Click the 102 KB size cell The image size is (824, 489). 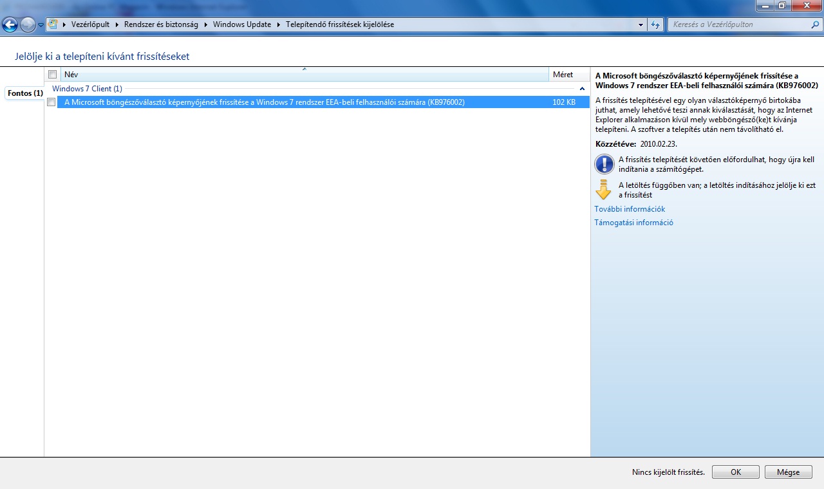(x=564, y=102)
